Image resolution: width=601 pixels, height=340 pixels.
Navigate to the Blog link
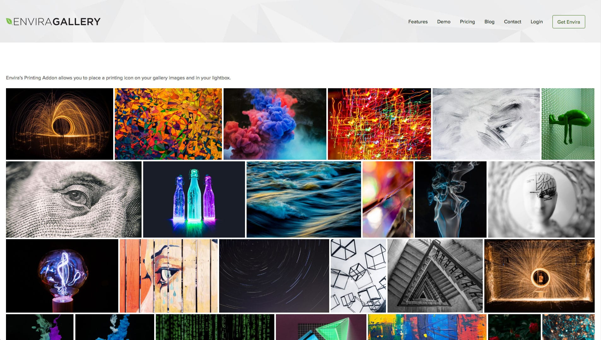489,22
